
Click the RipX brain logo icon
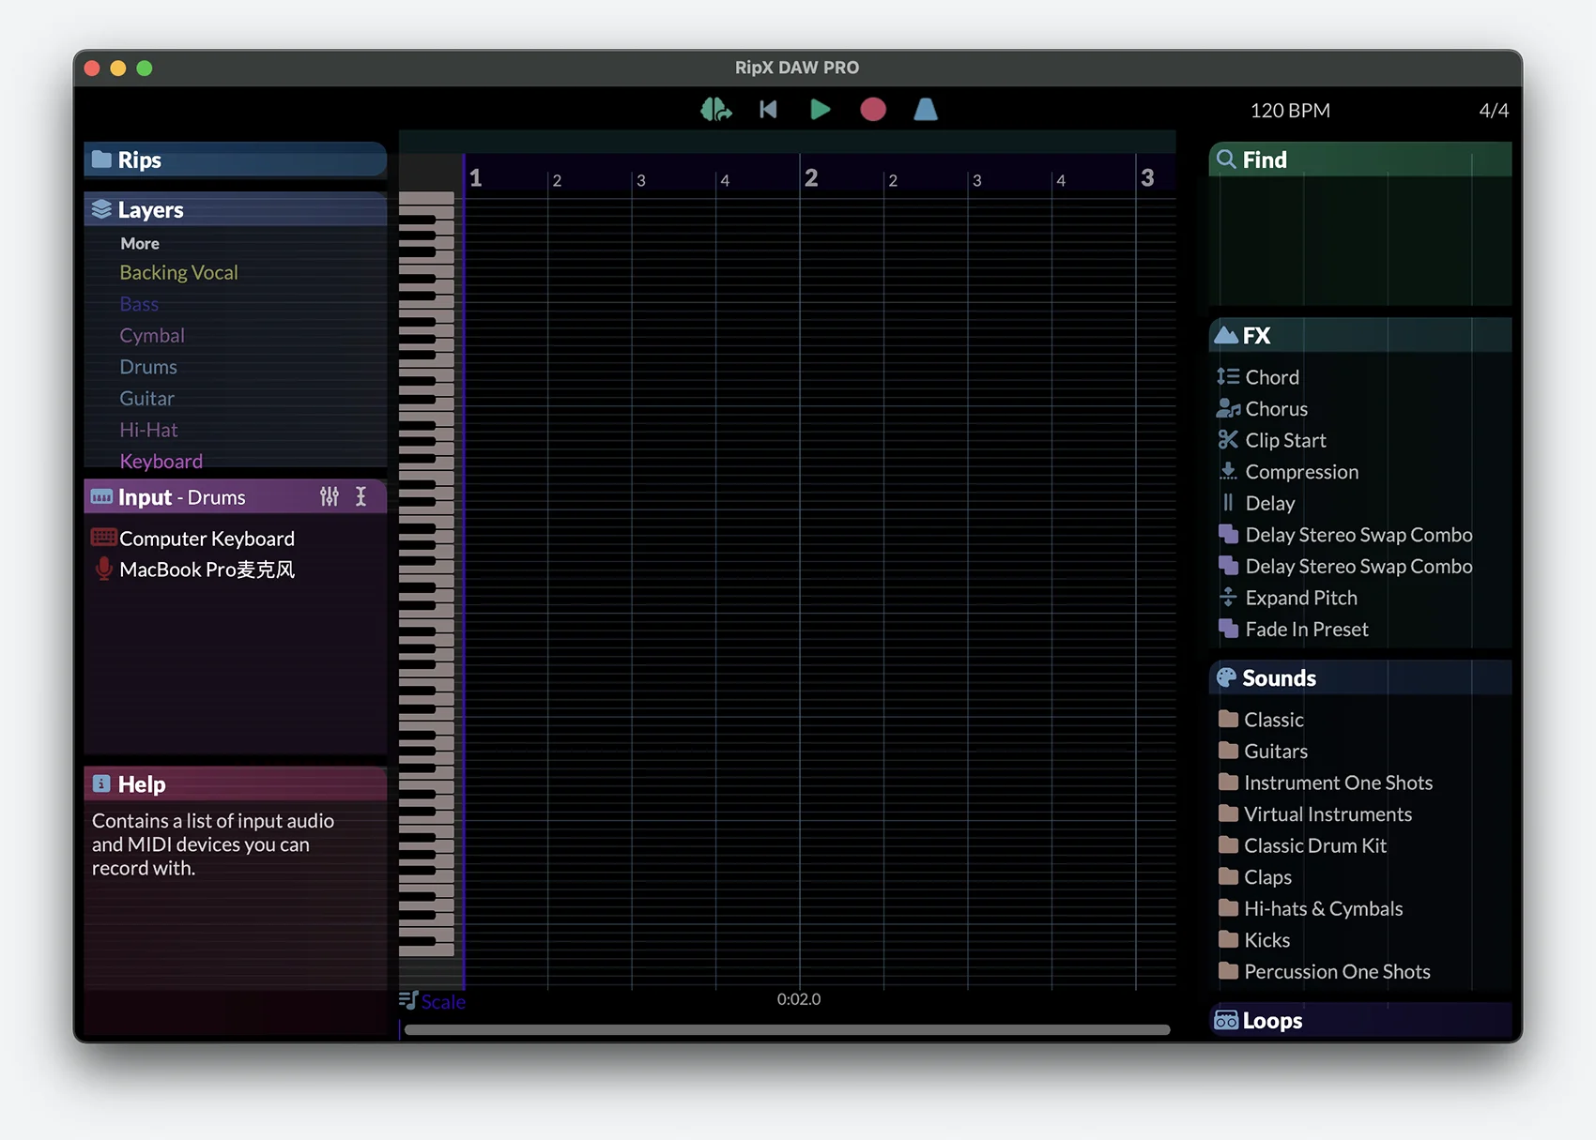tap(715, 110)
